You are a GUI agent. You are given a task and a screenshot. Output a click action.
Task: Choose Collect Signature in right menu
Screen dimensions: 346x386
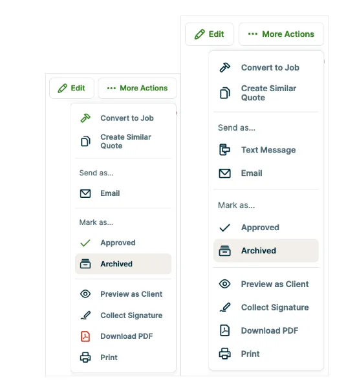[x=266, y=307]
